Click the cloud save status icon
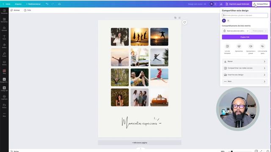Viewport: 271px width, 152px height. point(59,4)
